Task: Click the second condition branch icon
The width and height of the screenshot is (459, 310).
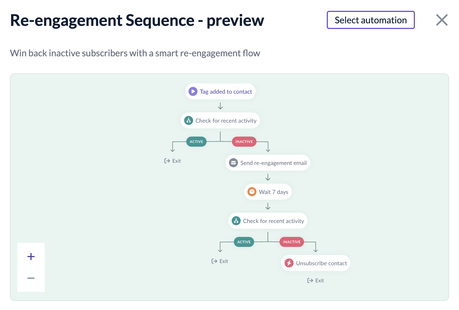Action: (x=236, y=221)
